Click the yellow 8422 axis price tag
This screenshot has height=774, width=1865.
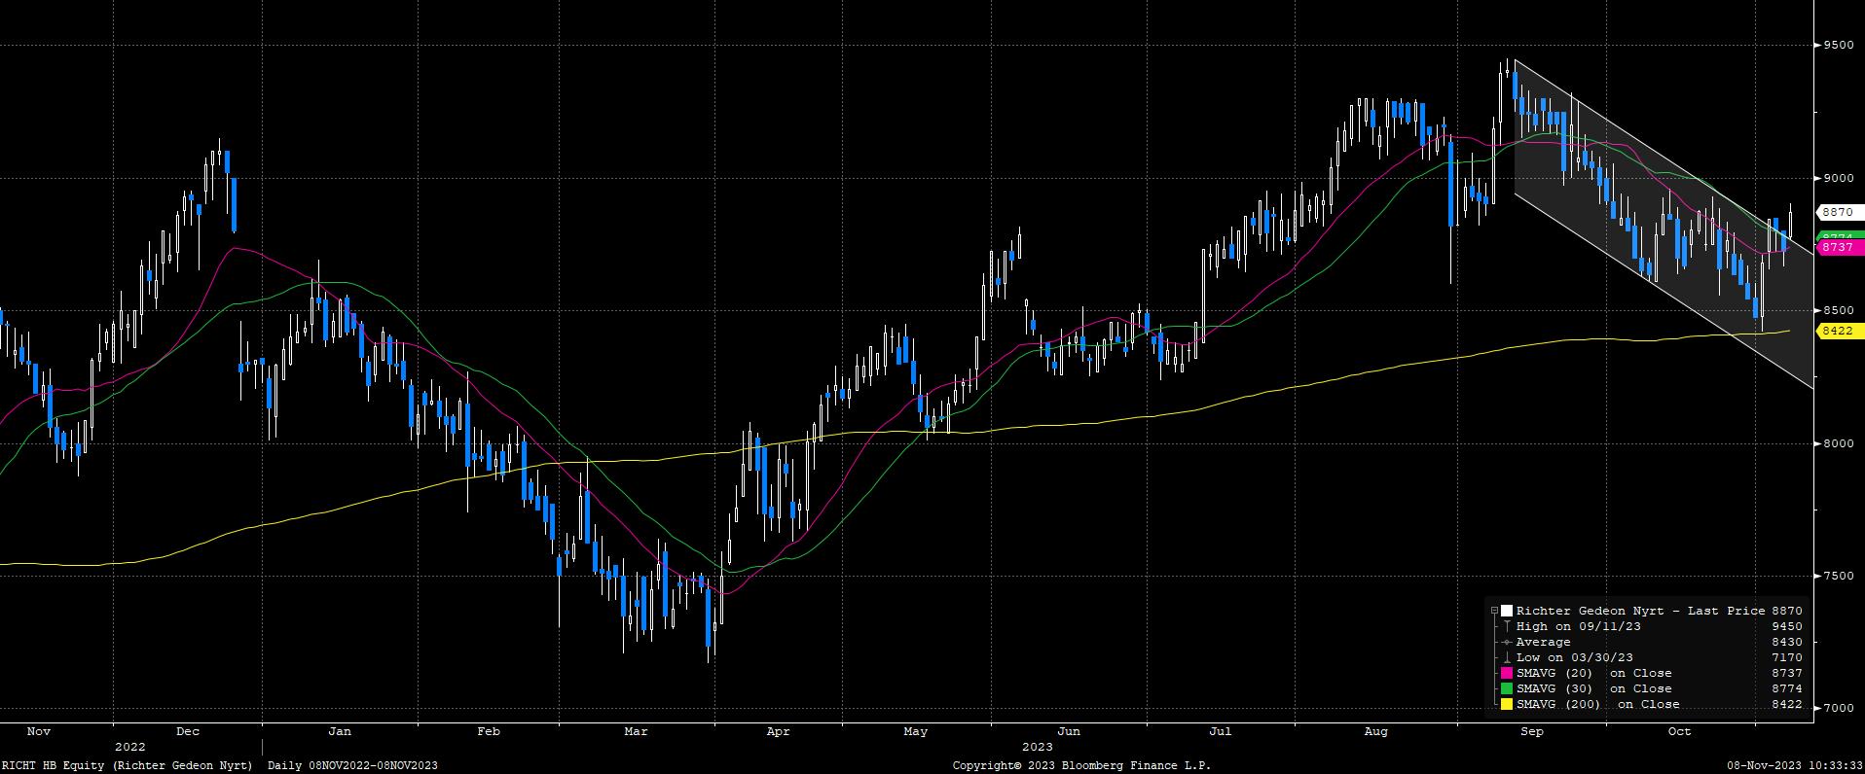coord(1839,332)
